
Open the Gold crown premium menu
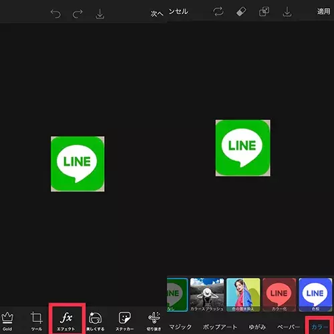7,321
